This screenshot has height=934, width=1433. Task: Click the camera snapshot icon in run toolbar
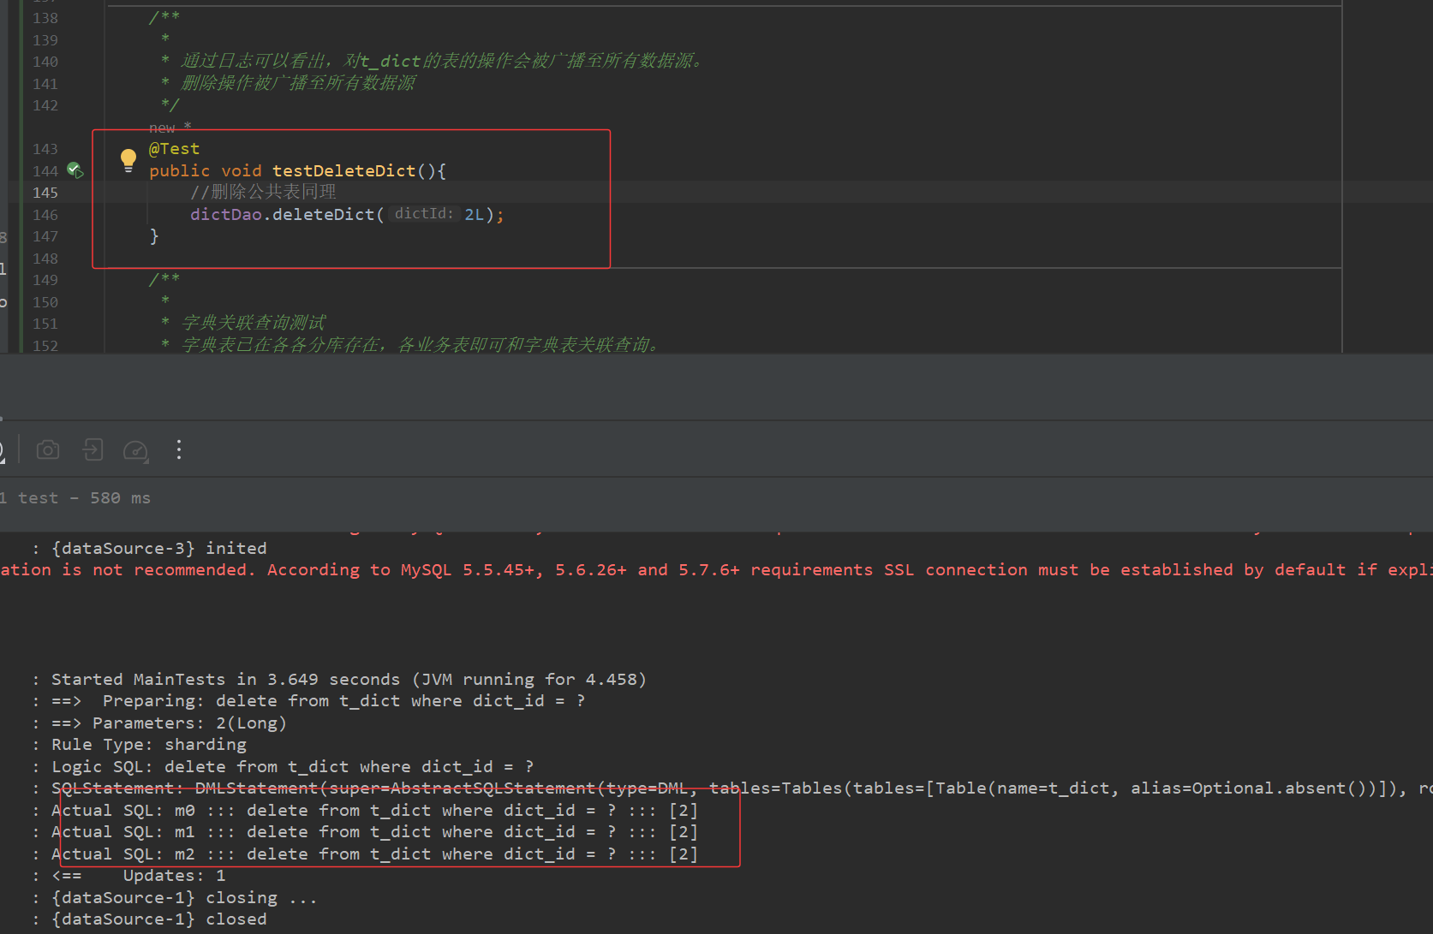click(x=48, y=449)
